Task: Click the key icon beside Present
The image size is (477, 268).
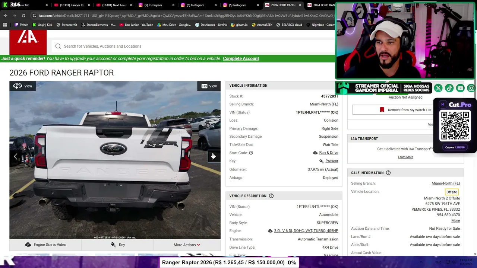Action: [321, 161]
